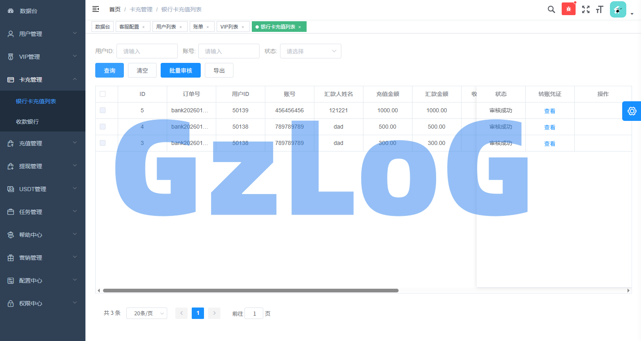This screenshot has width=641, height=341.
Task: Toggle fullscreen mode icon
Action: coord(586,9)
